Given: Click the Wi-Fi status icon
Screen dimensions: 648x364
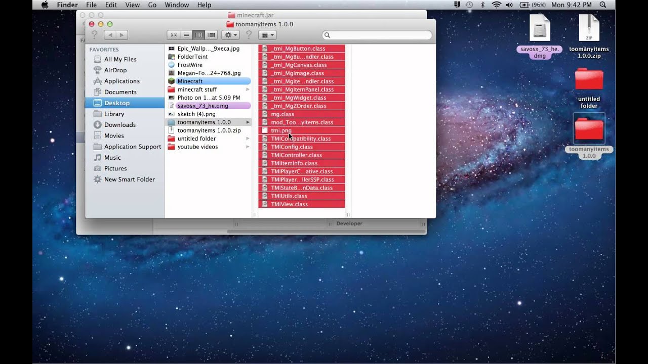Looking at the screenshot, I should pos(496,5).
